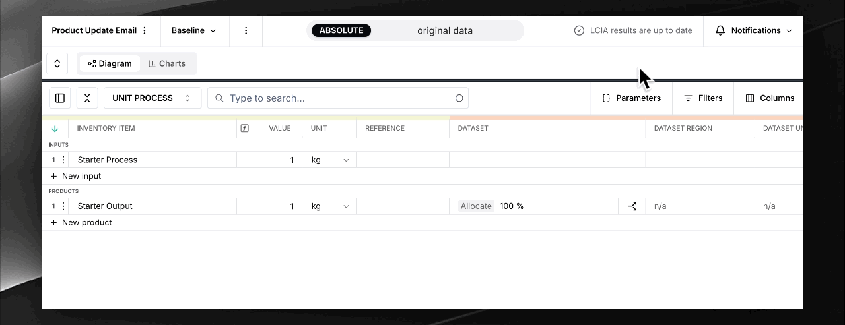Switch to the Diagram tab
The height and width of the screenshot is (325, 845).
coord(110,63)
